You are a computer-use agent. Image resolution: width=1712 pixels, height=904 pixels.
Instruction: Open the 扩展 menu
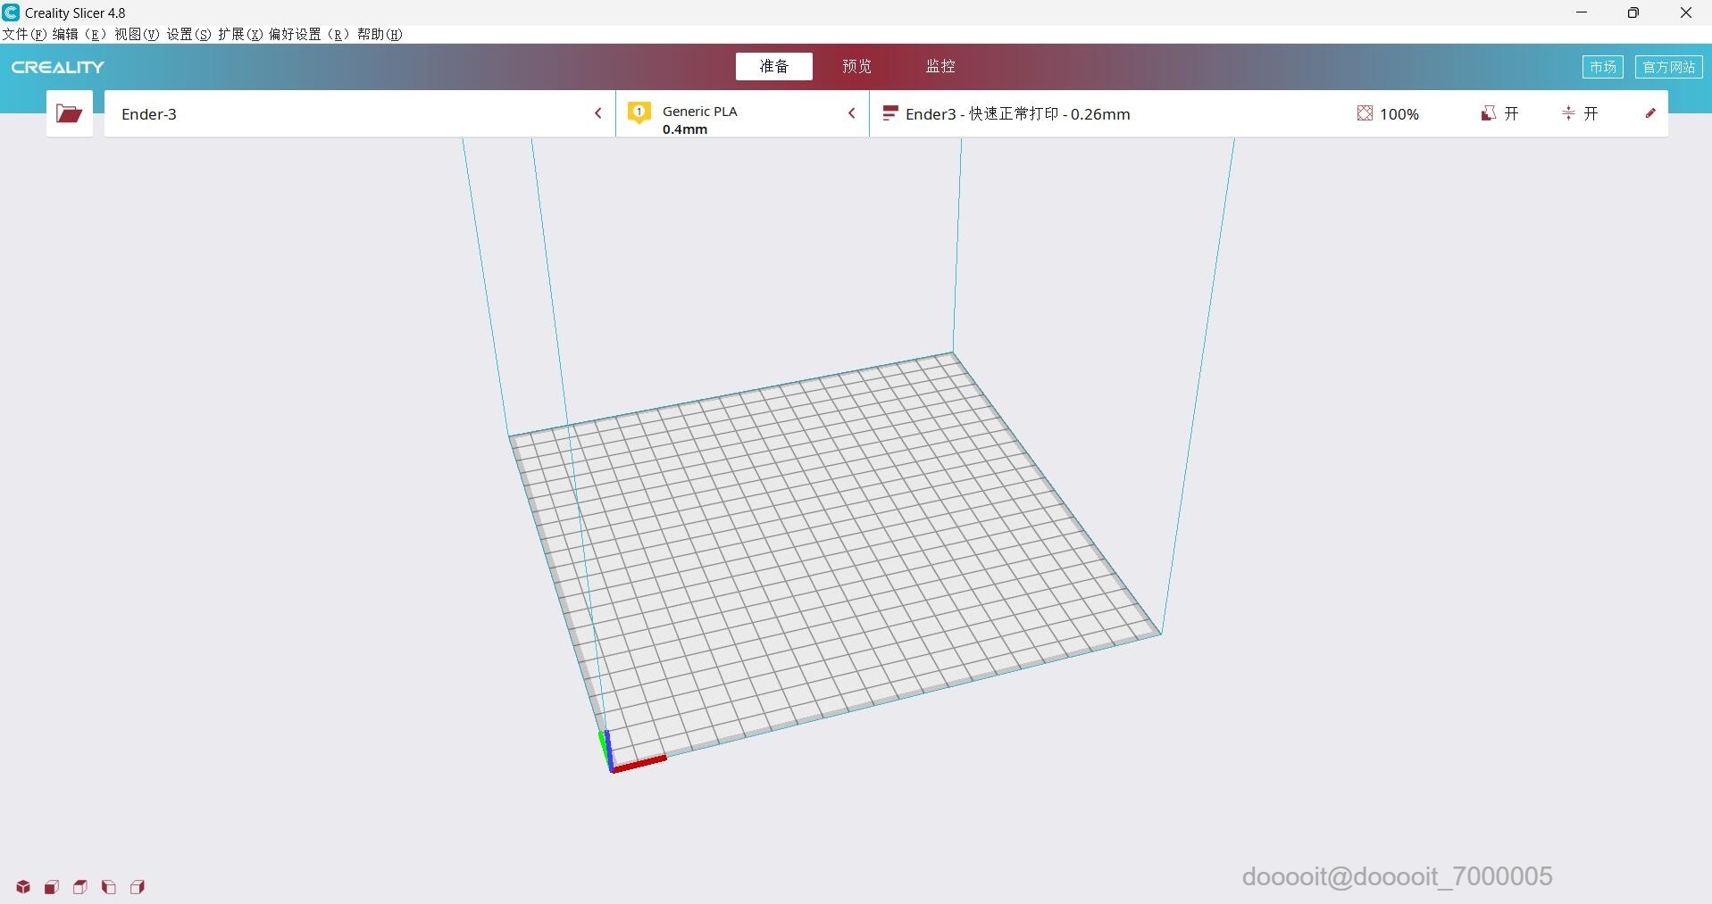(240, 34)
